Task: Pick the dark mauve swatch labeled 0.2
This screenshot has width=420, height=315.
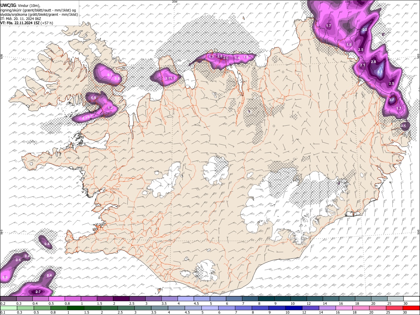Action: [8, 299]
